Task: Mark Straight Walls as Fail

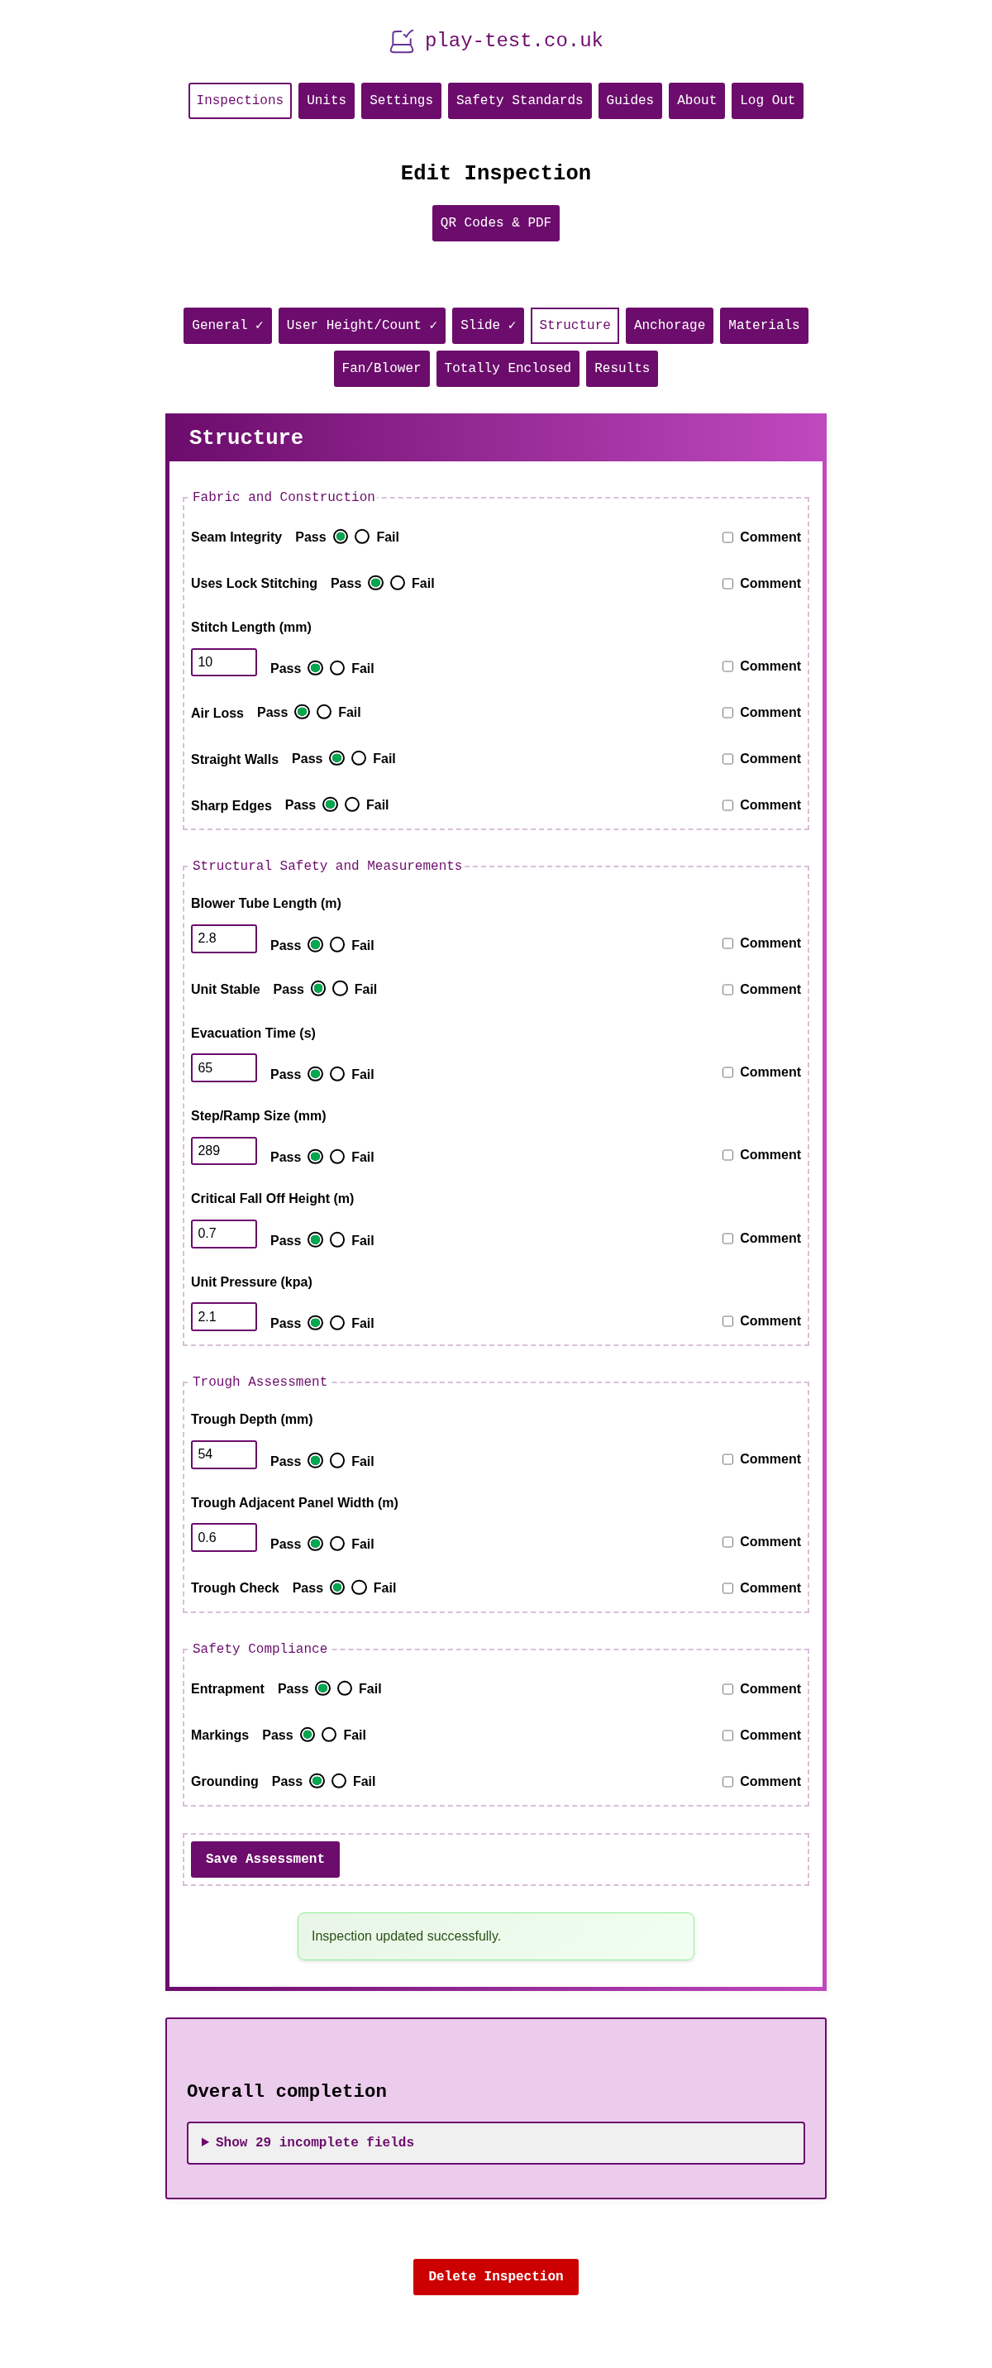Action: 359,758
